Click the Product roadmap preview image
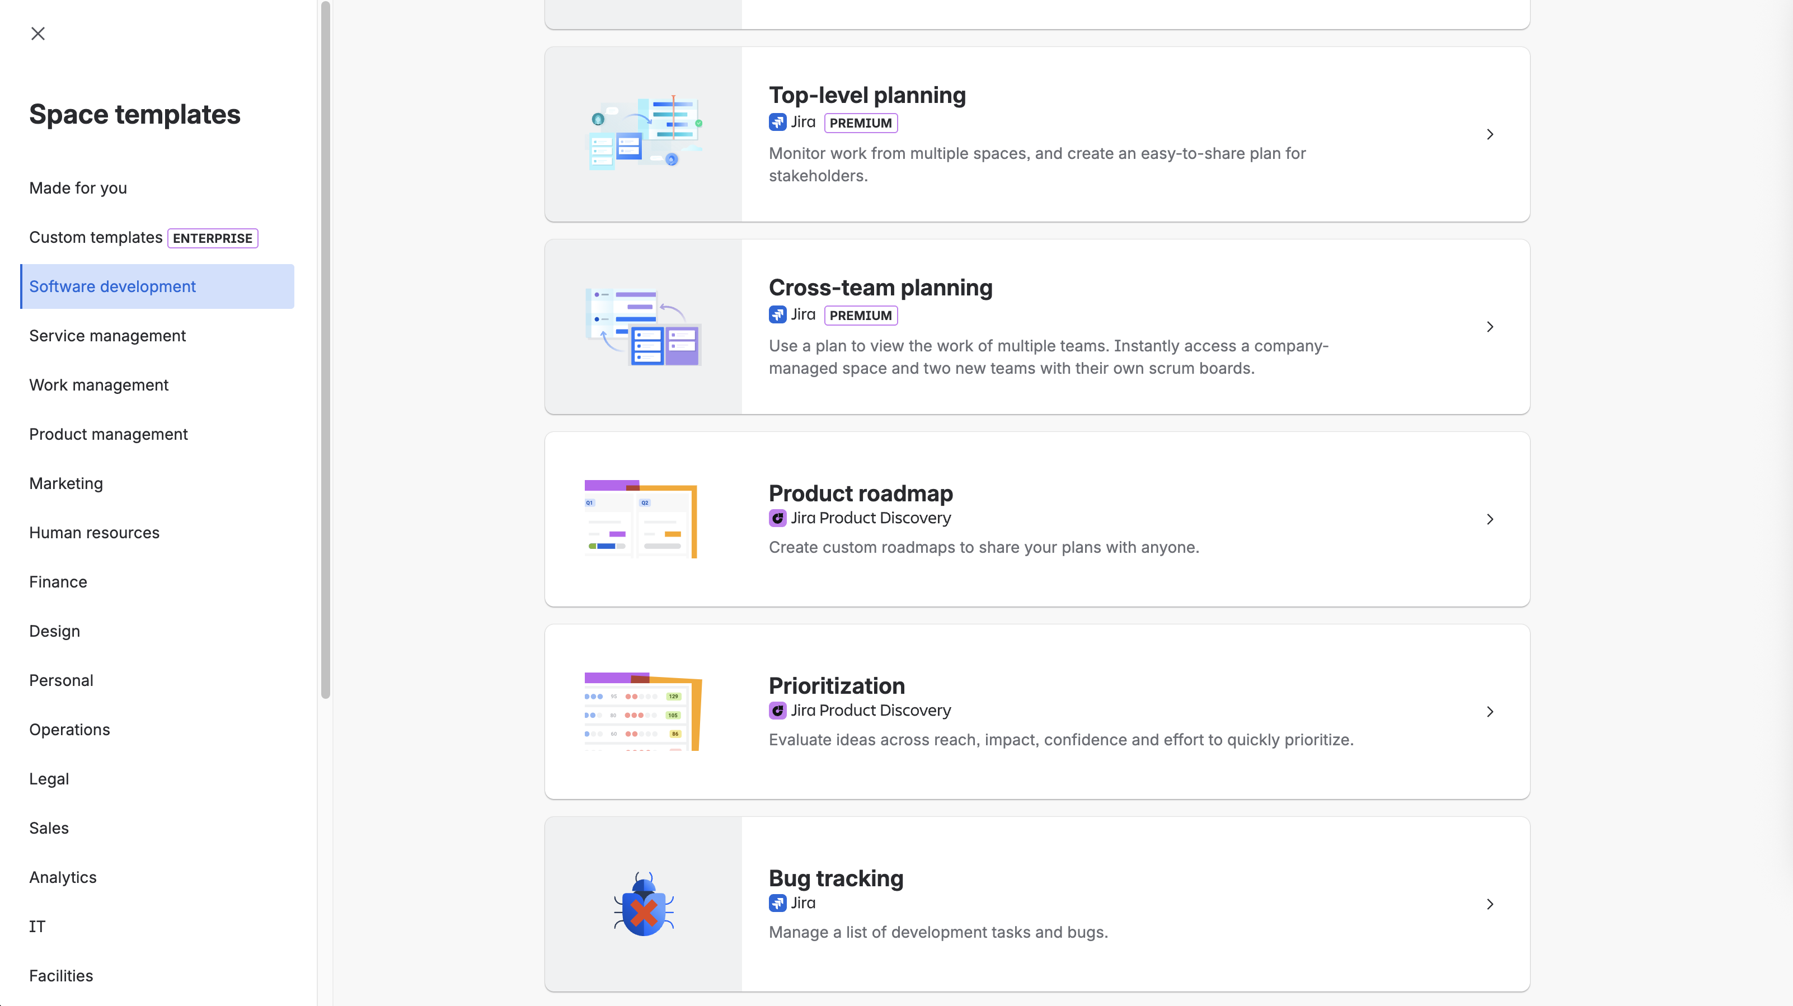This screenshot has height=1006, width=1793. point(640,518)
